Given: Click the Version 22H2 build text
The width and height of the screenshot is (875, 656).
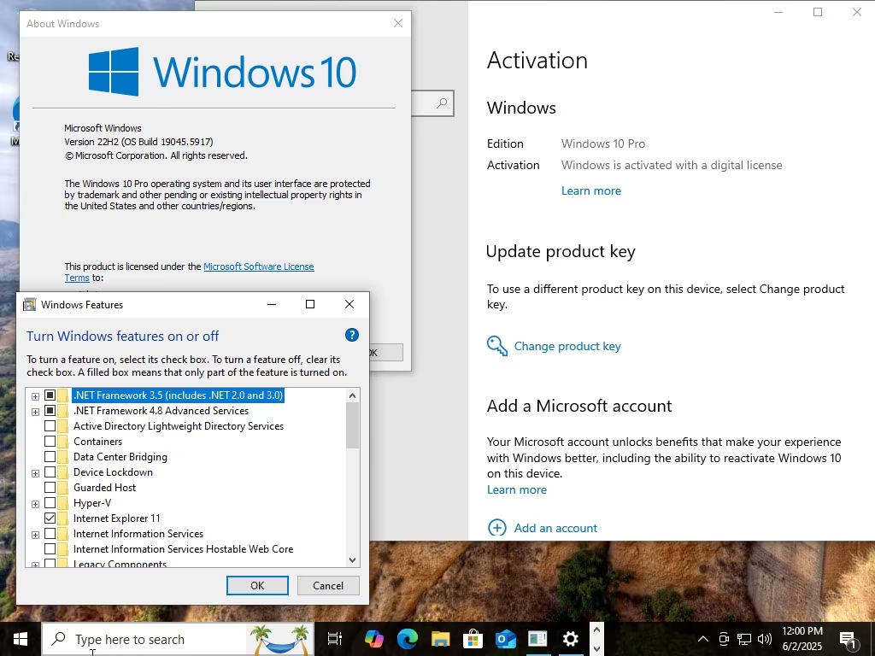Looking at the screenshot, I should (138, 143).
